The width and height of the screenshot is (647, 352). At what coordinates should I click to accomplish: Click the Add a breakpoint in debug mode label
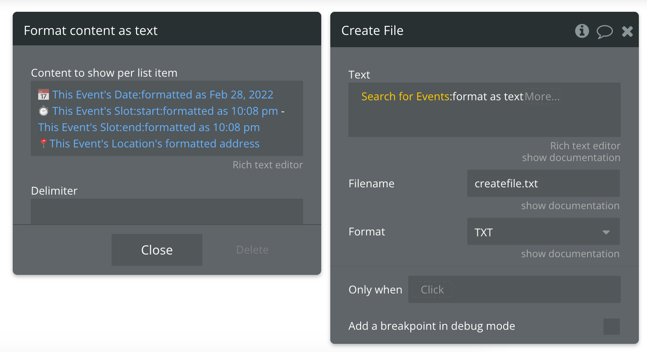[431, 326]
